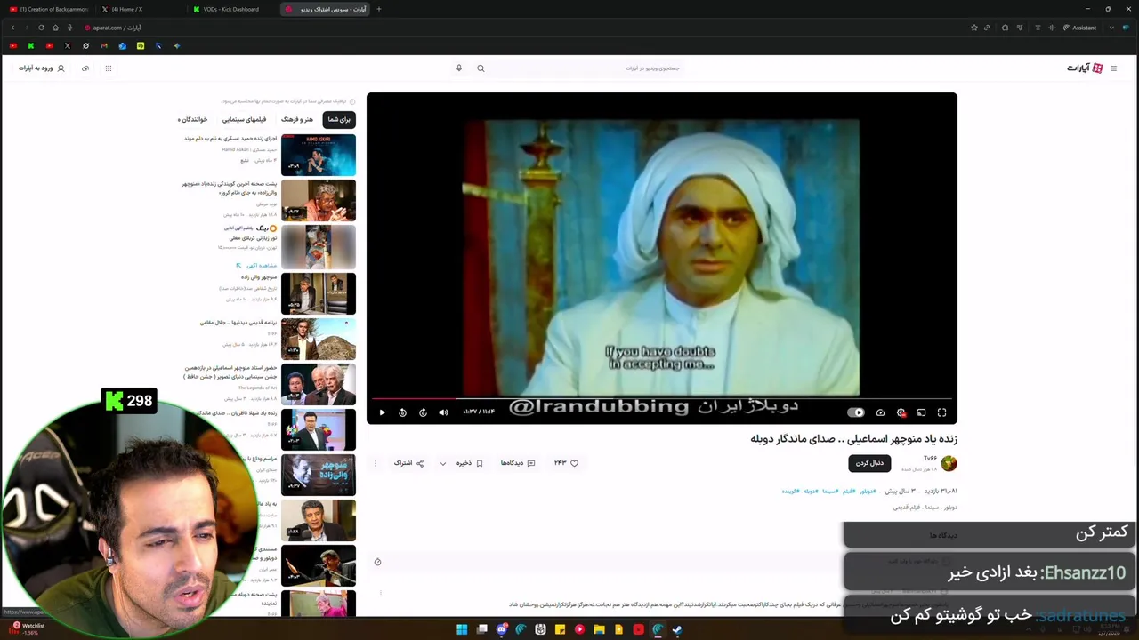Mute the video player volume
Viewport: 1139px width, 640px height.
(x=443, y=412)
